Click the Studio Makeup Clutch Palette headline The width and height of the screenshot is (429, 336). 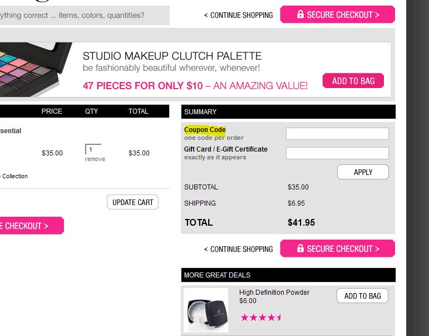(172, 56)
